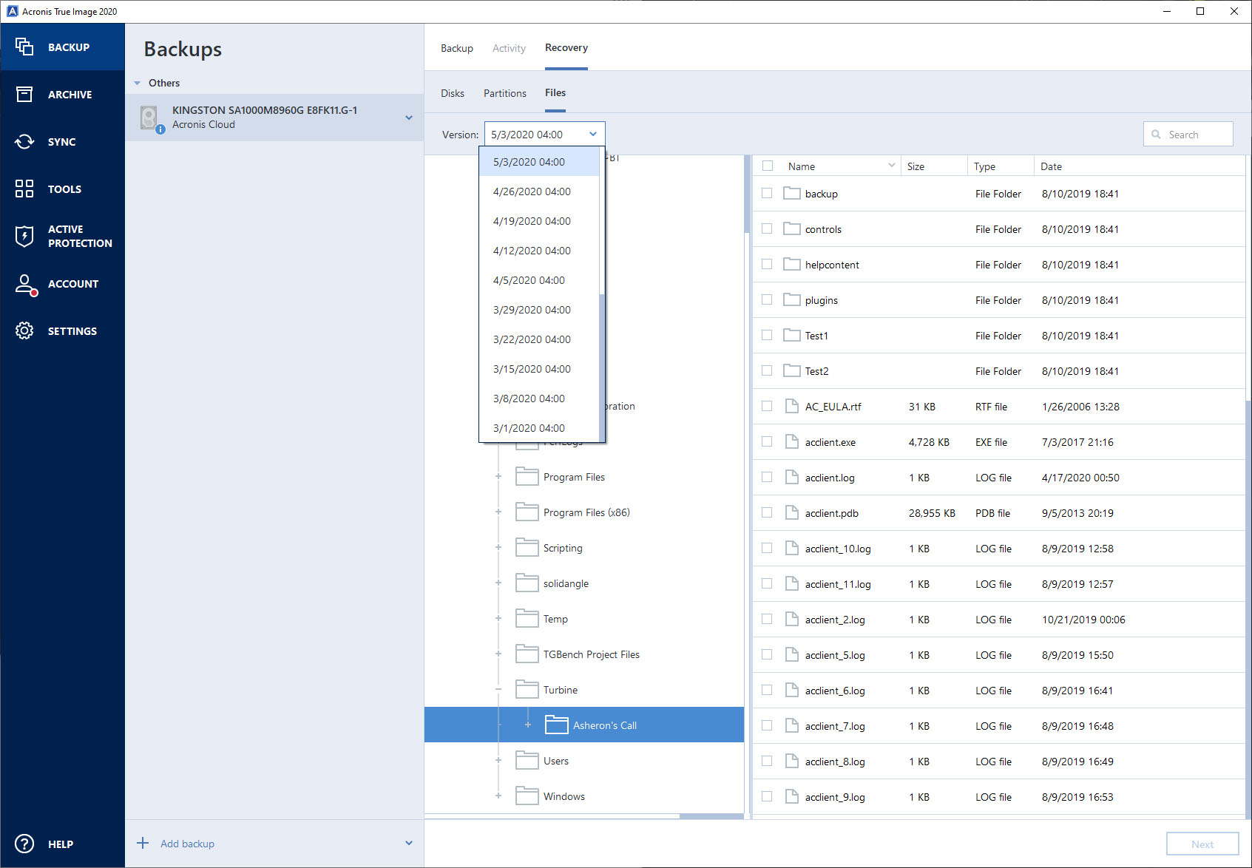1252x868 pixels.
Task: Click into the Search field
Action: click(x=1188, y=134)
